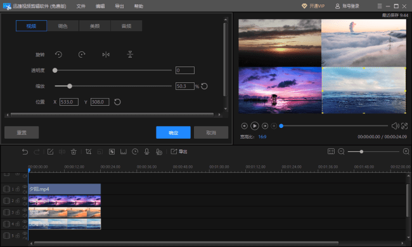Start voiceover recording with microphone icon
The height and width of the screenshot is (247, 412).
[146, 152]
